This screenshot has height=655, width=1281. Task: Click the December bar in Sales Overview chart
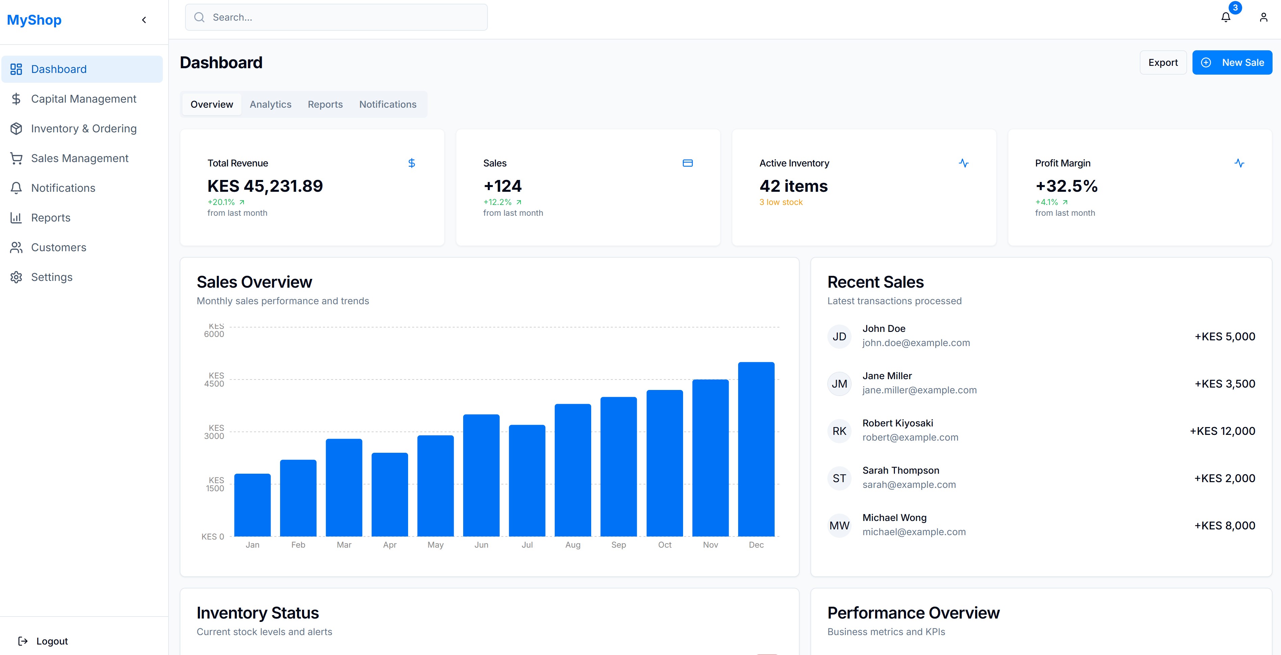click(755, 449)
